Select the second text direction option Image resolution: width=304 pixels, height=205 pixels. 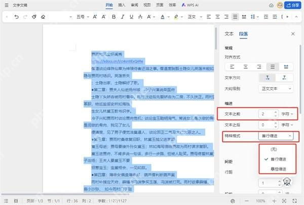pyautogui.click(x=284, y=78)
